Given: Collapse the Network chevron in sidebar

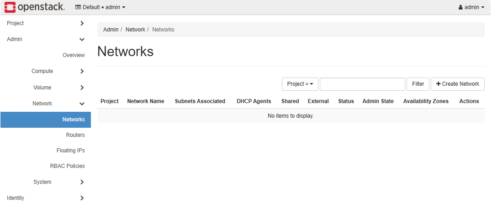Looking at the screenshot, I should click(x=82, y=104).
